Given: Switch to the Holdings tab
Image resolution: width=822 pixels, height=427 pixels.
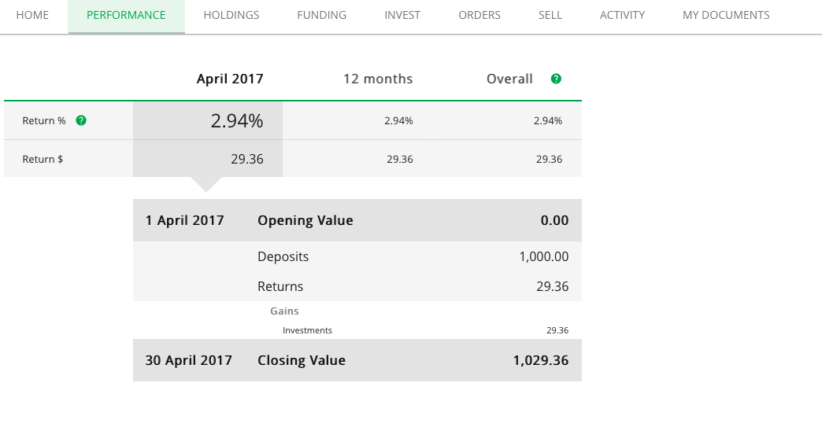Looking at the screenshot, I should click(x=231, y=15).
